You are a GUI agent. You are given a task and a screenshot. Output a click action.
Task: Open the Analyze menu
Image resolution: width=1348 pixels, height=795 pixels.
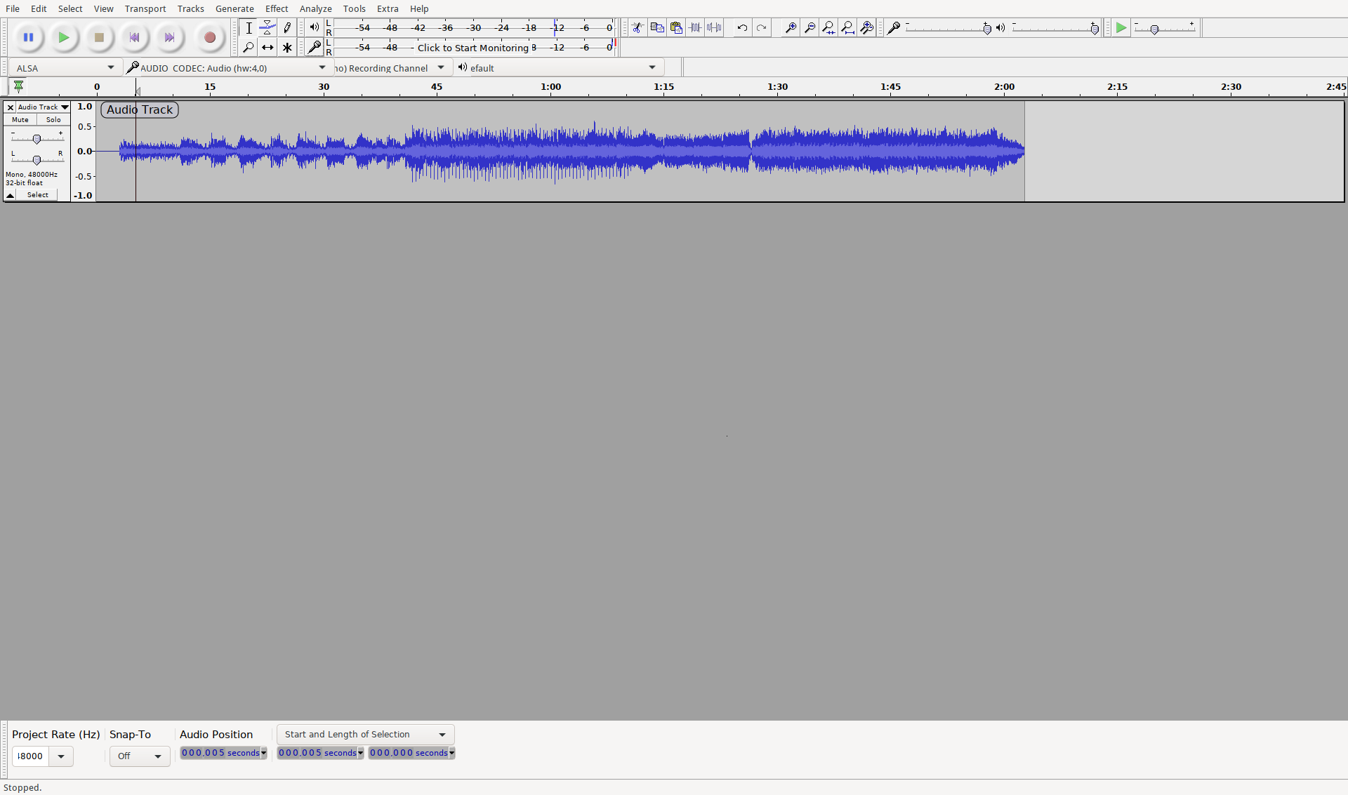(316, 8)
